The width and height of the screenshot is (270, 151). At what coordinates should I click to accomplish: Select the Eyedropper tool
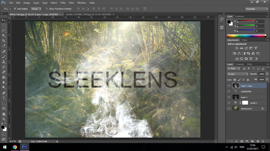4,46
